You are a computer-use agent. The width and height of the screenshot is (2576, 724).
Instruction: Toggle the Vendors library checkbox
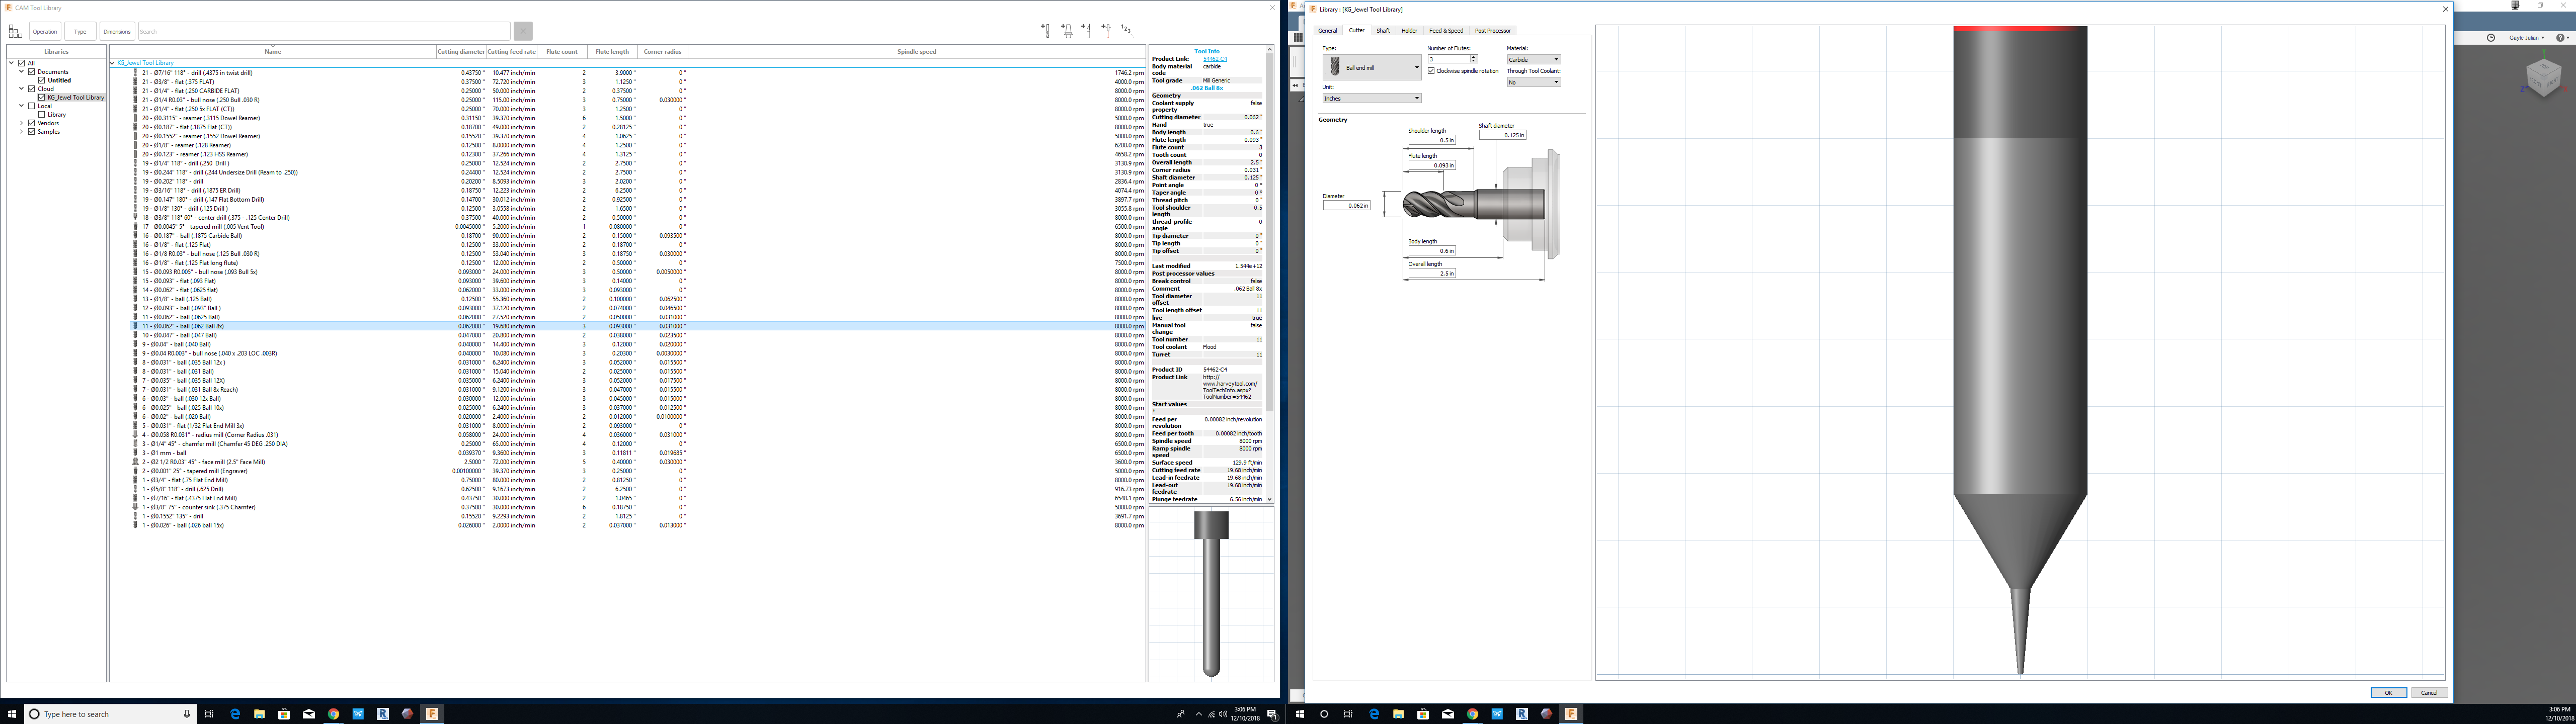pos(33,123)
